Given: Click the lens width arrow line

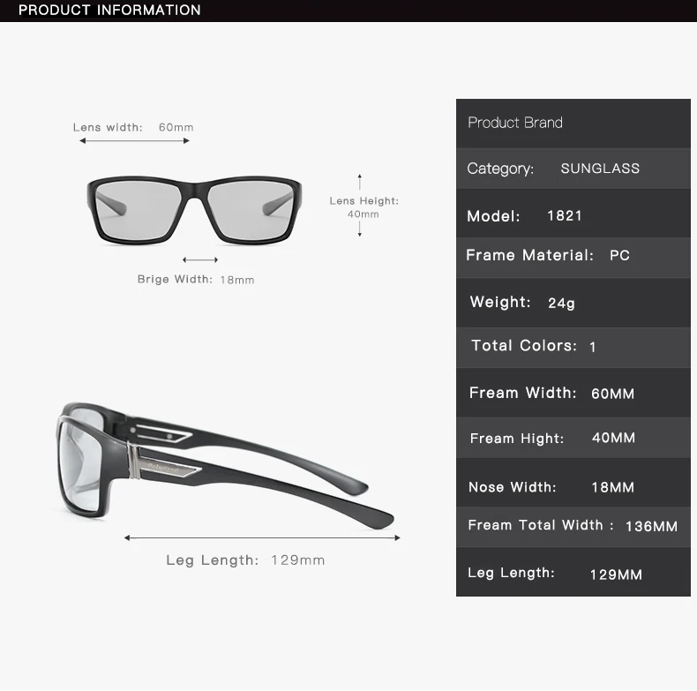Looking at the screenshot, I should coord(134,141).
